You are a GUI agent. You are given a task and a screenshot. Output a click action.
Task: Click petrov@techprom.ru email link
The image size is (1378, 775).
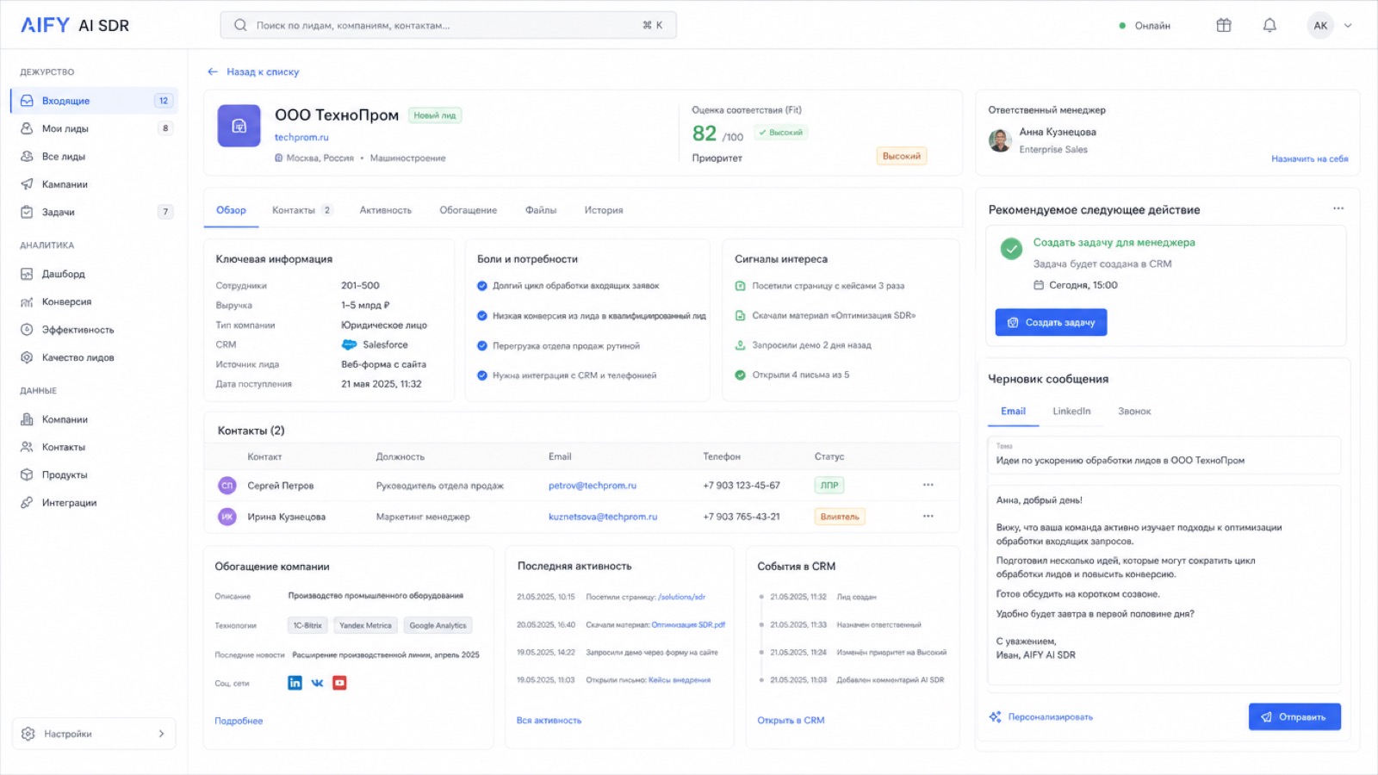tap(593, 486)
